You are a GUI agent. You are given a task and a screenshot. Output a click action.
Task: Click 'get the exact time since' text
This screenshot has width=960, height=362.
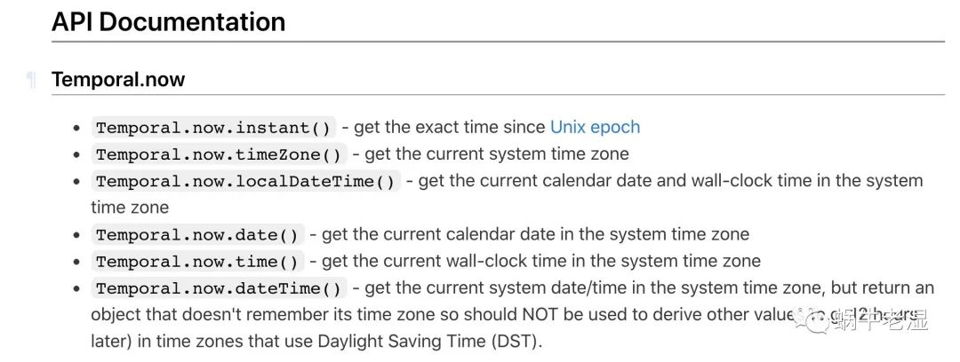452,127
